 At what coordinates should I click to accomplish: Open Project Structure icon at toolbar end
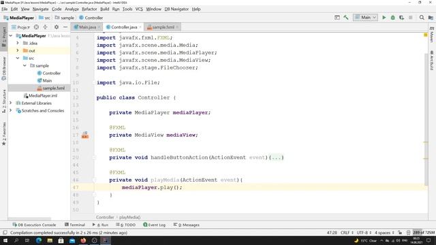point(431,18)
